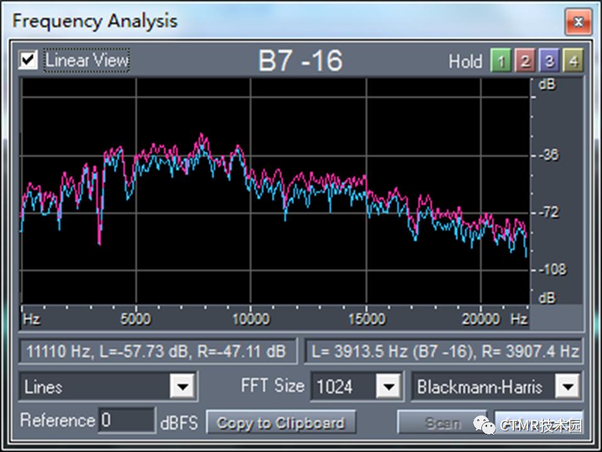
Task: Click the FFT Size label
Action: coord(273,385)
